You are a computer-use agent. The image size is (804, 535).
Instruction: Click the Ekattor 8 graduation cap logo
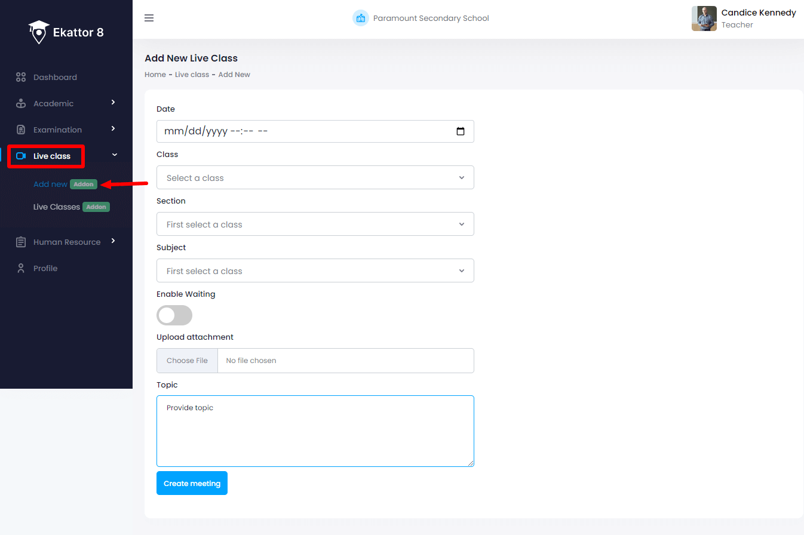38,29
